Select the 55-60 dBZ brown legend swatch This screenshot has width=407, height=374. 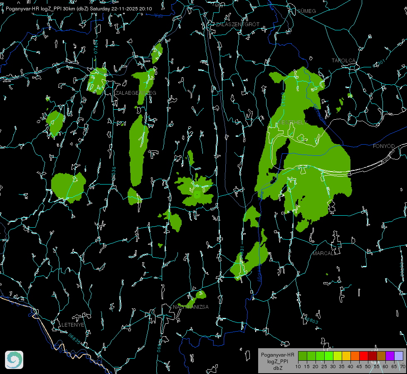coord(381,356)
